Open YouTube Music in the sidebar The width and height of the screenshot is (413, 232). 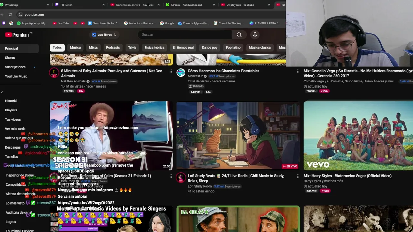click(16, 76)
